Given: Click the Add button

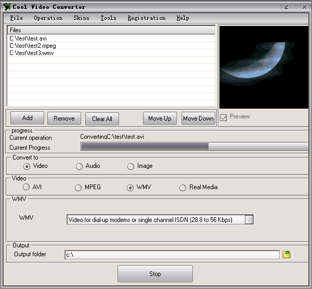Looking at the screenshot, I should point(27,118).
